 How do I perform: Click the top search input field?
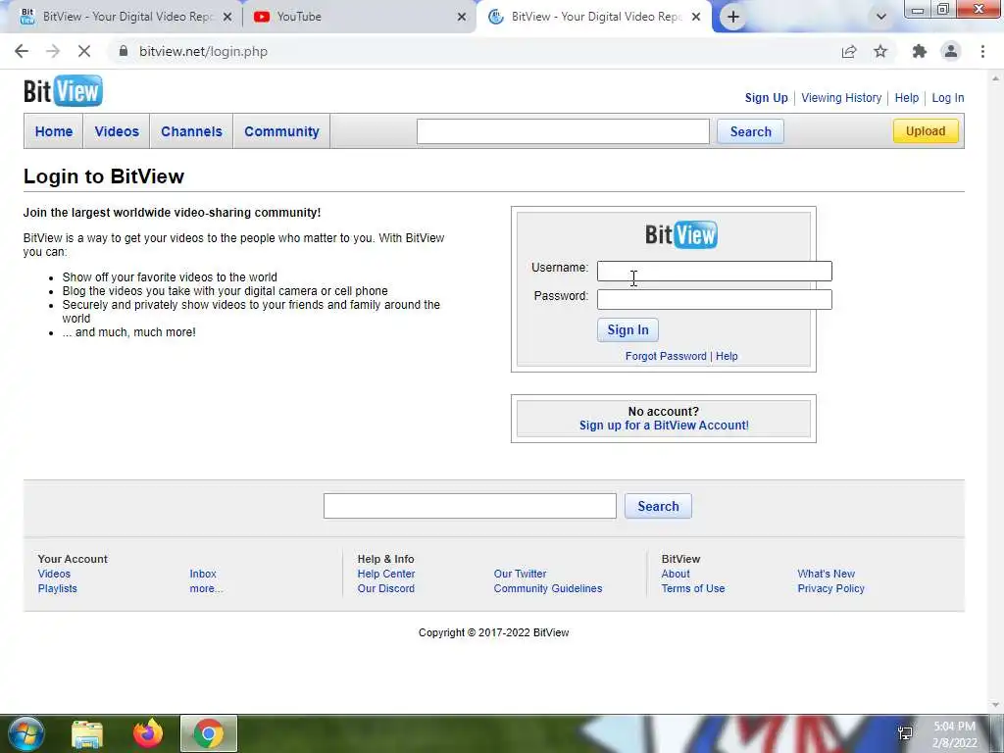(563, 131)
